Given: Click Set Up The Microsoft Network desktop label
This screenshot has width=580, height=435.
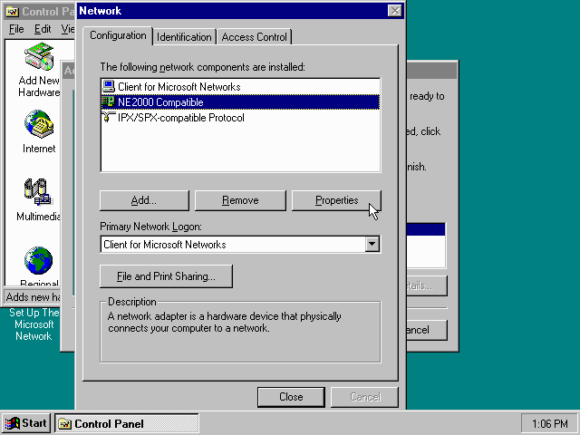Looking at the screenshot, I should click(x=34, y=324).
